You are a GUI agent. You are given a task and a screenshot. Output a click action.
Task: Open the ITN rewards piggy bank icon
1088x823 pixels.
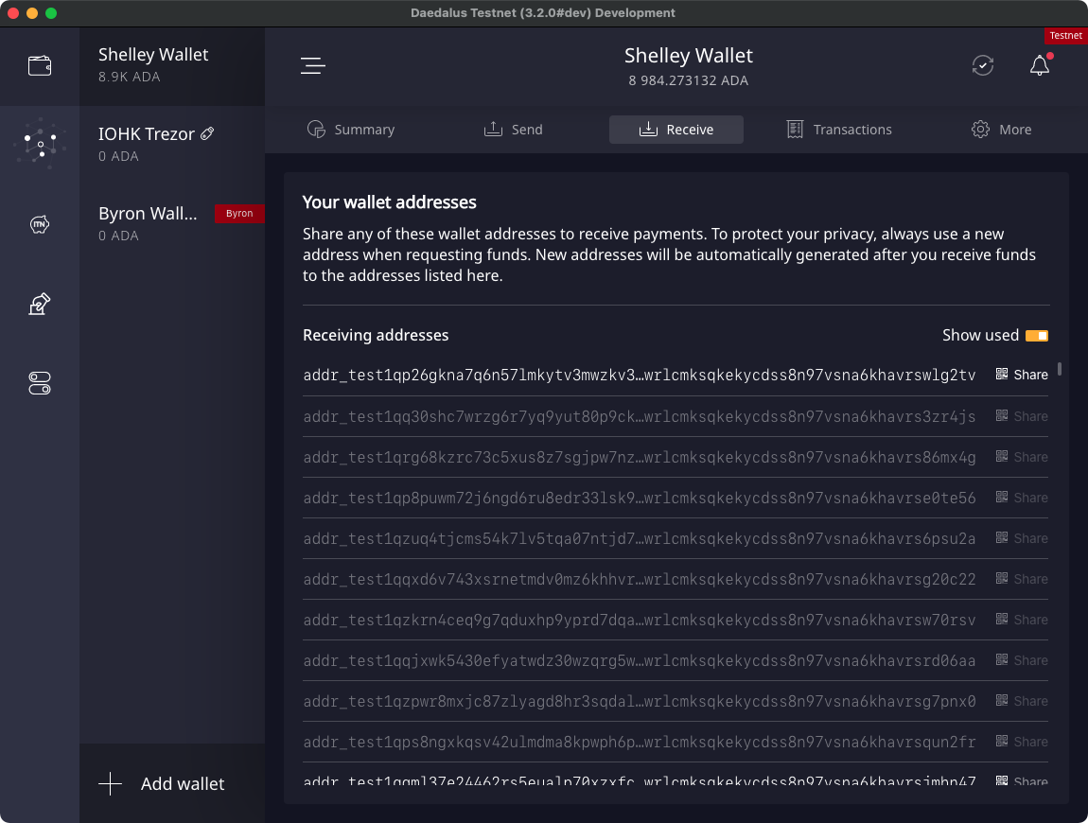[x=40, y=224]
